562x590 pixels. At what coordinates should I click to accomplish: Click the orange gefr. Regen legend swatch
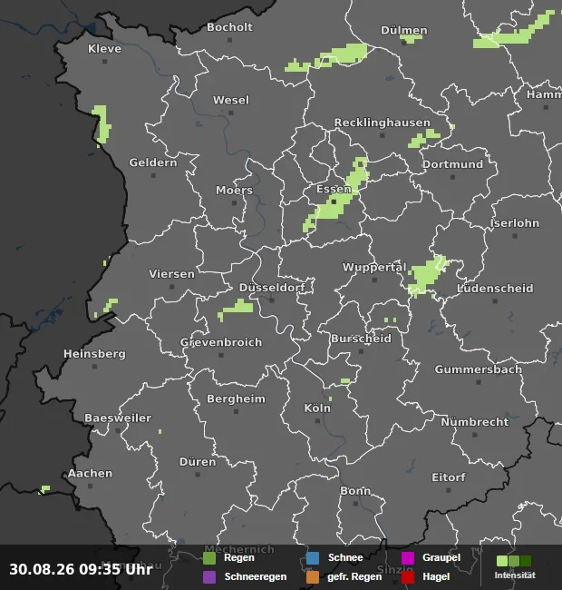[x=313, y=577]
